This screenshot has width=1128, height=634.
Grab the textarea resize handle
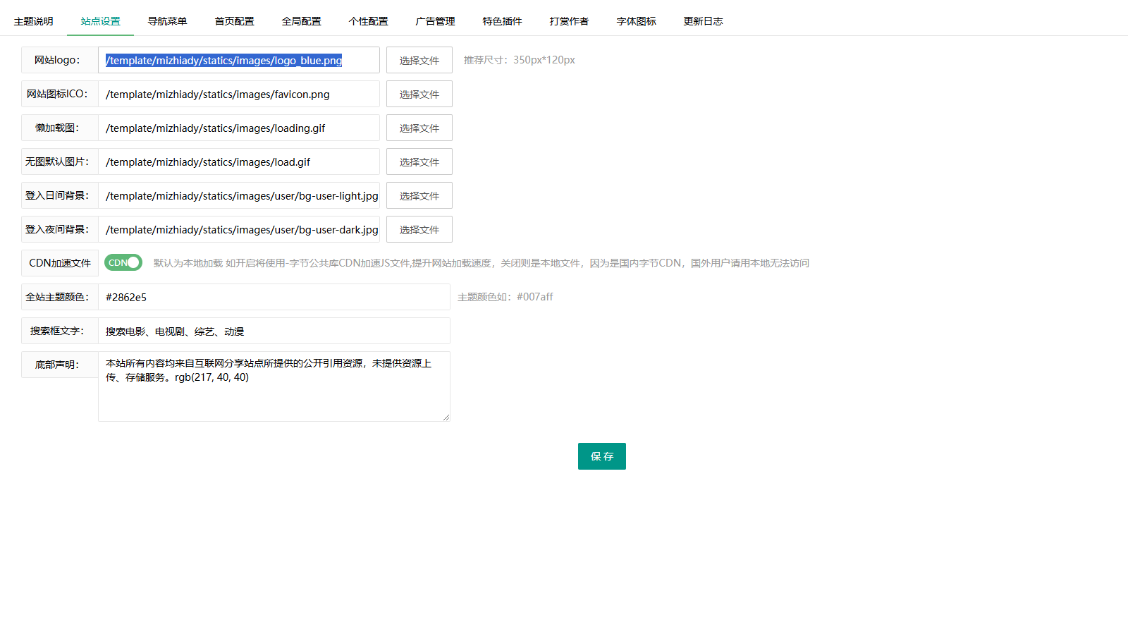[x=446, y=417]
